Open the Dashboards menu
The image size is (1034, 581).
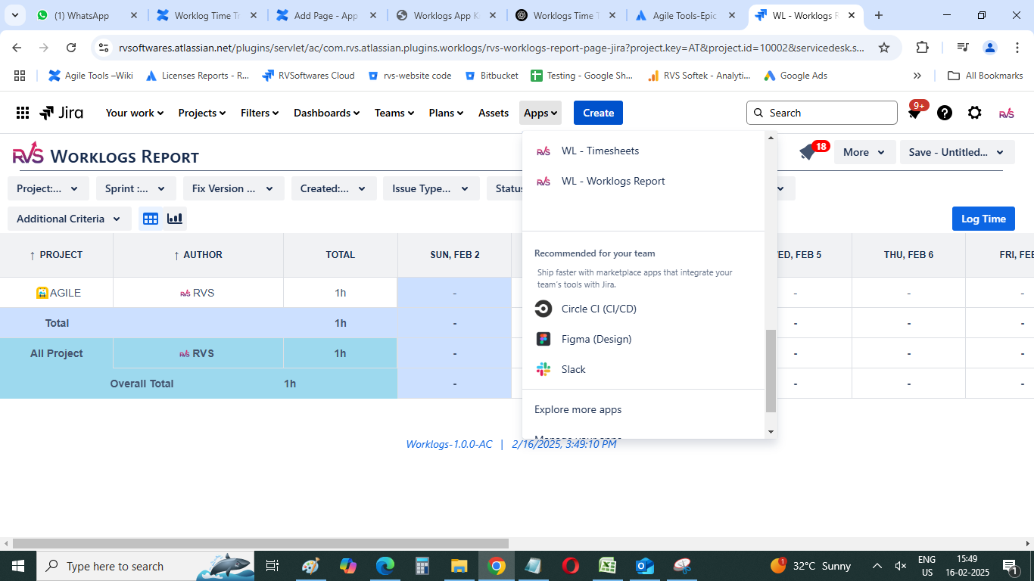click(x=327, y=113)
